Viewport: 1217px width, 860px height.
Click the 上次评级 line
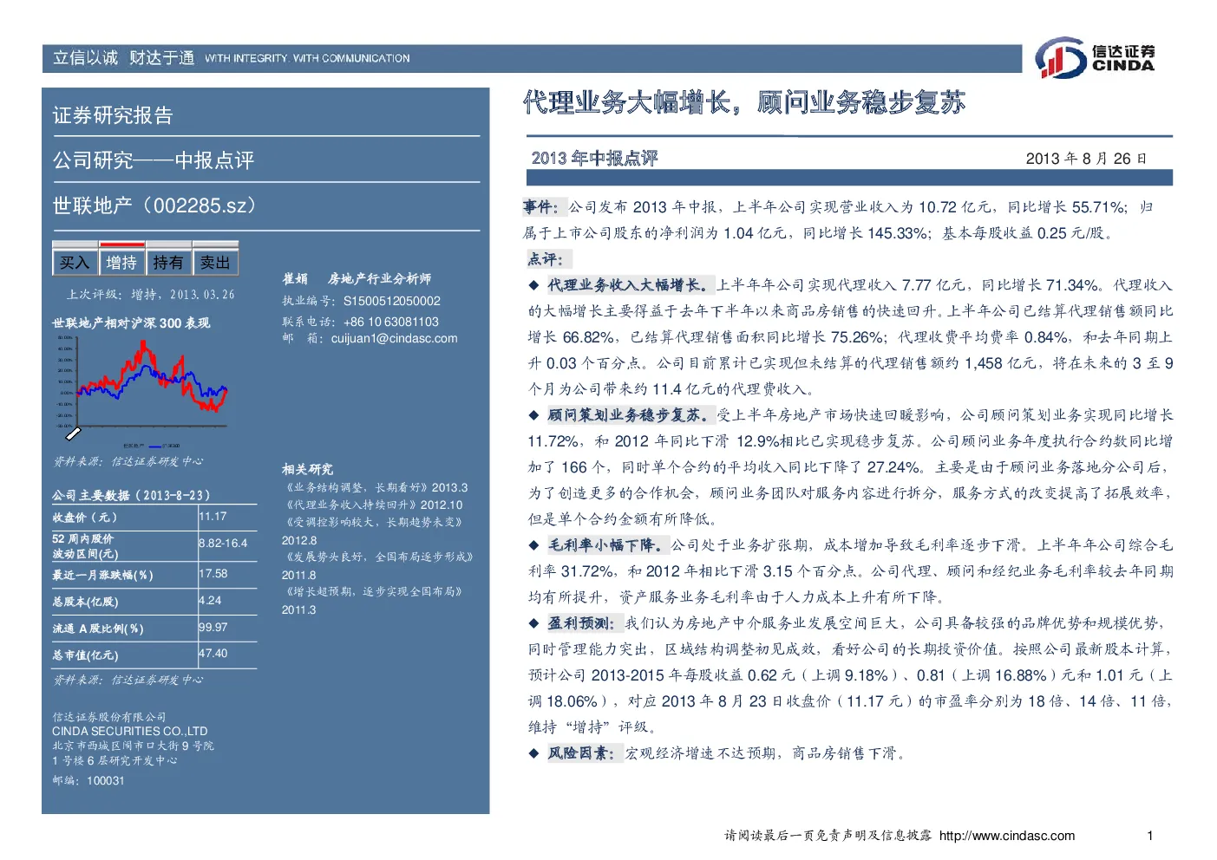151,295
